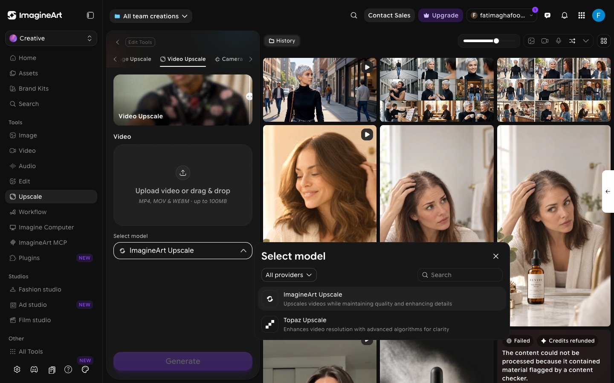Viewport: 614px width, 383px height.
Task: Open the Edit tool
Action: (51, 181)
